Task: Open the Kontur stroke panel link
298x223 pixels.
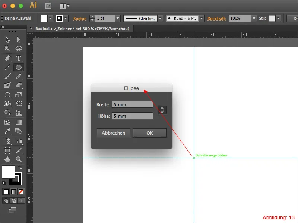Action: (80, 19)
